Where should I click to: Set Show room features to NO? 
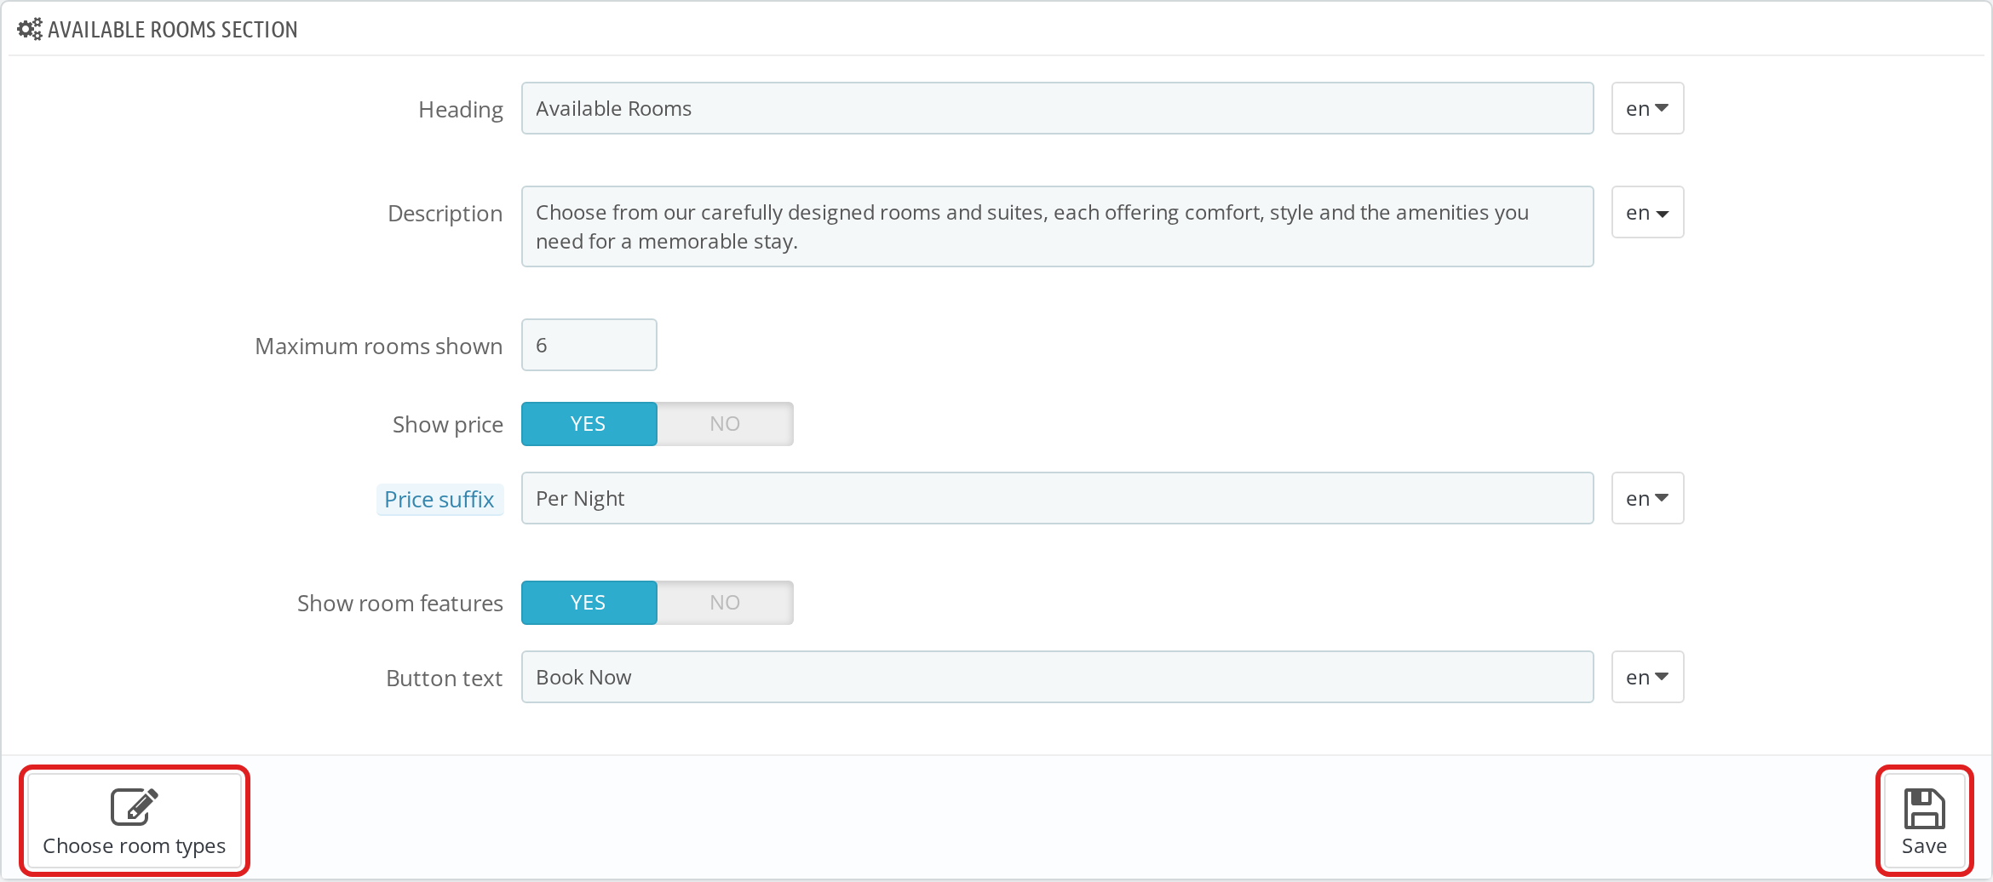click(725, 603)
